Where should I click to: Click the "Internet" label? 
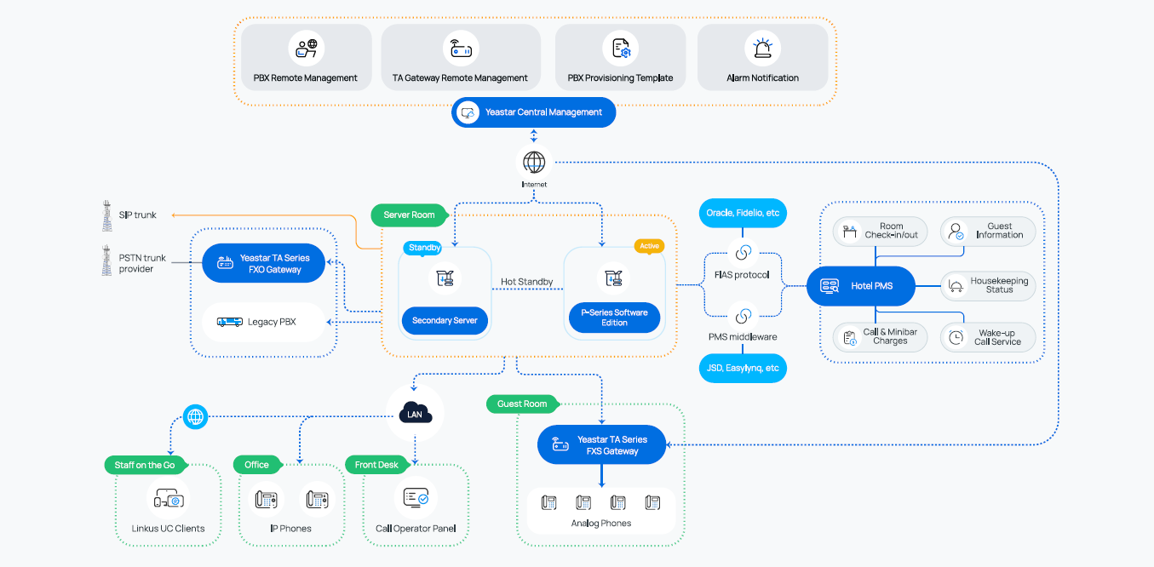point(534,184)
